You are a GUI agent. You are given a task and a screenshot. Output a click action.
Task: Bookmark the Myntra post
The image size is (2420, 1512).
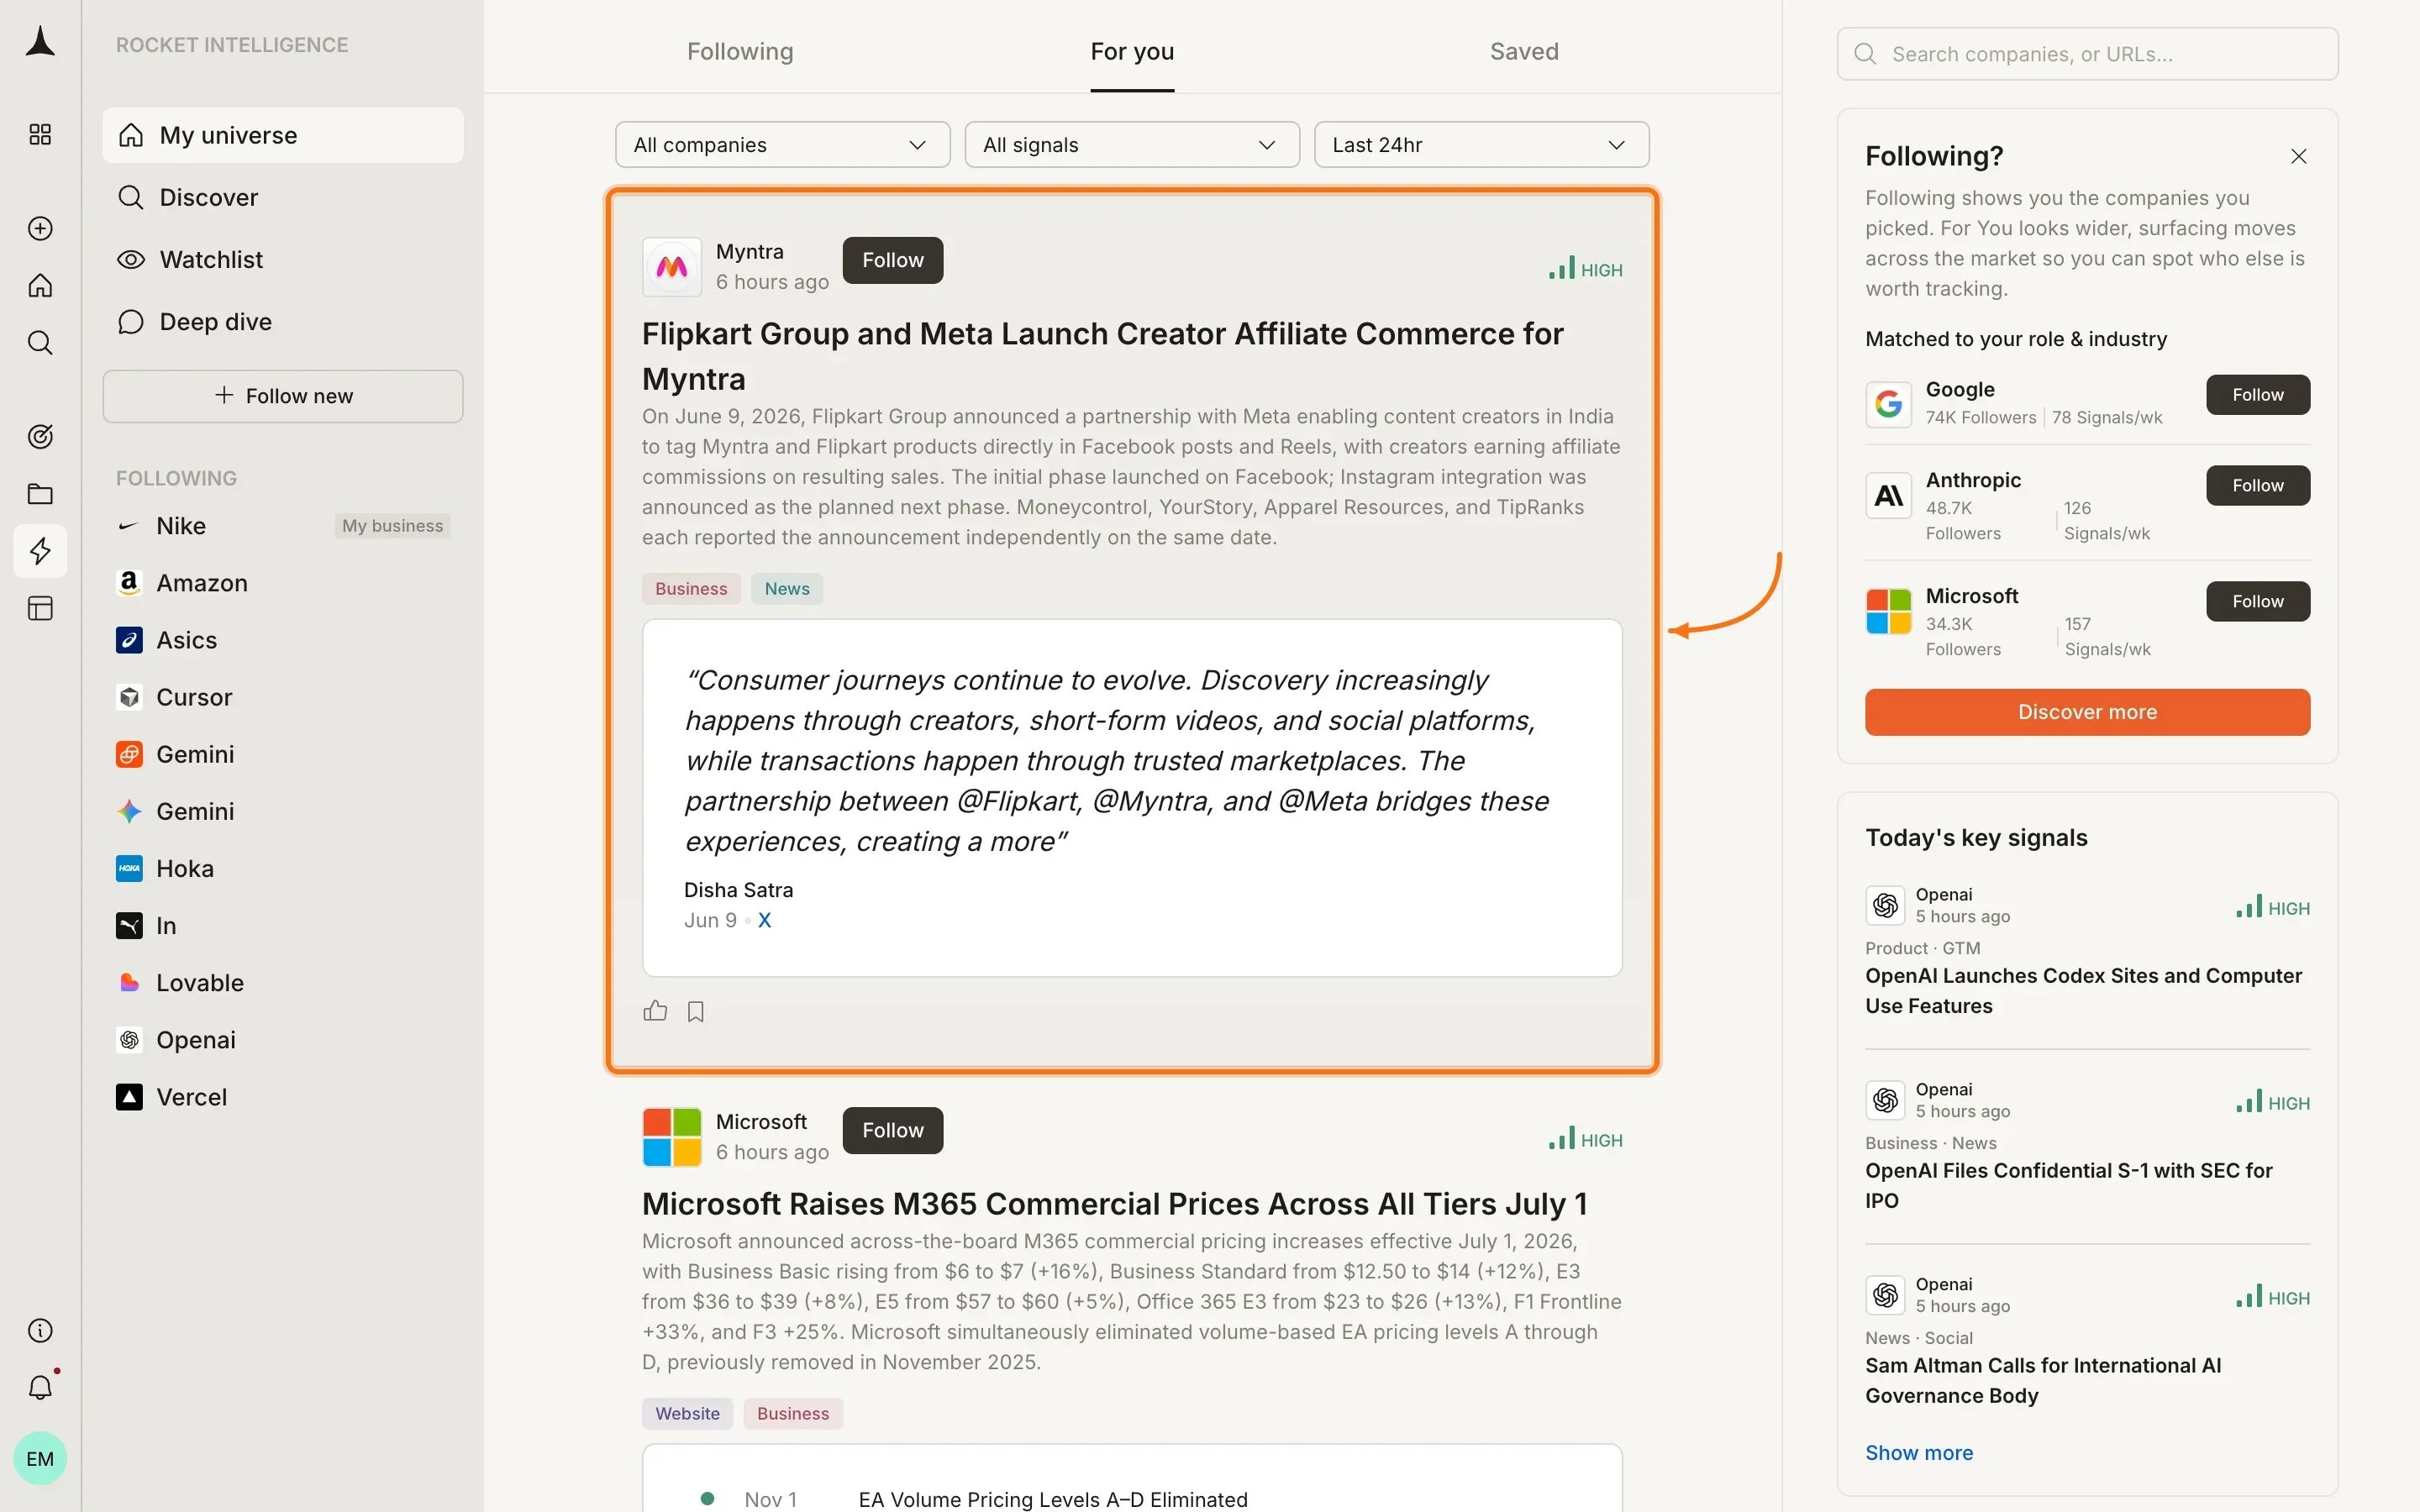click(x=696, y=1012)
